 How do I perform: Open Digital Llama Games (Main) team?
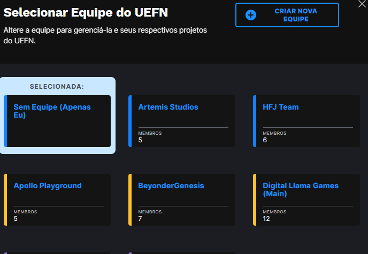point(306,199)
